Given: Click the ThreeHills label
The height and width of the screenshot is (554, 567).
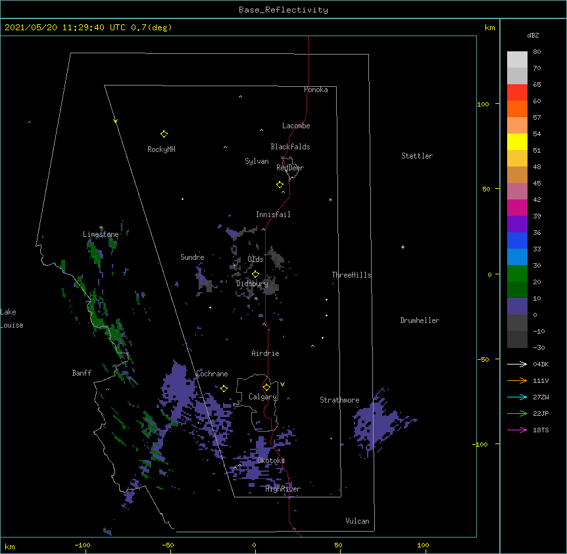Looking at the screenshot, I should (351, 275).
